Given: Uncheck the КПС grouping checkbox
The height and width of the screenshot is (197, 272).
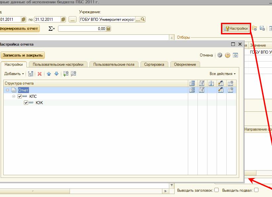Looking at the screenshot, I should coord(20,96).
